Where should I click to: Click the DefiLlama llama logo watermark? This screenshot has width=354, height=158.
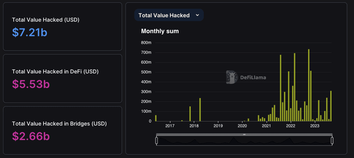232,77
